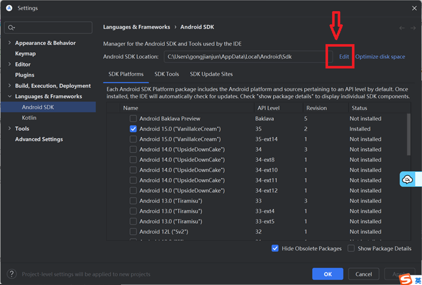Image resolution: width=422 pixels, height=285 pixels.
Task: Switch to SDK Update Sites tab
Action: tap(212, 74)
